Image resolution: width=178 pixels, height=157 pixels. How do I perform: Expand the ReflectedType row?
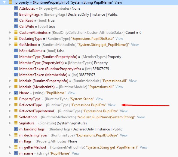[x=10, y=105]
